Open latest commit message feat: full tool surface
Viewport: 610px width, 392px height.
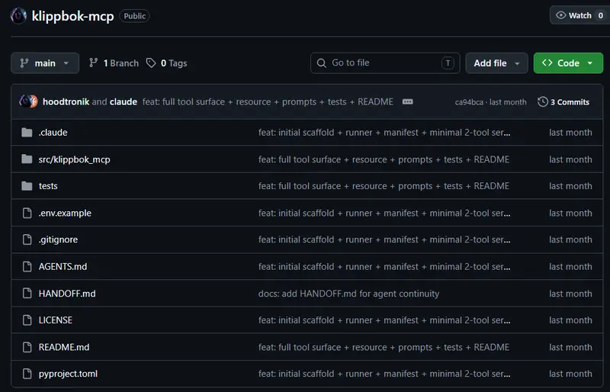click(x=268, y=102)
